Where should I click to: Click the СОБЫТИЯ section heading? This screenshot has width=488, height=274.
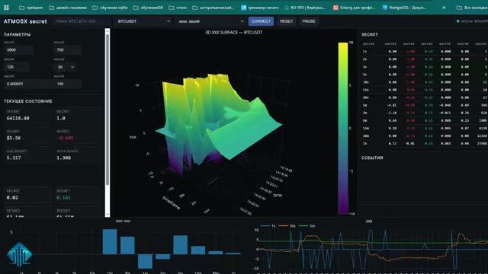click(x=372, y=158)
